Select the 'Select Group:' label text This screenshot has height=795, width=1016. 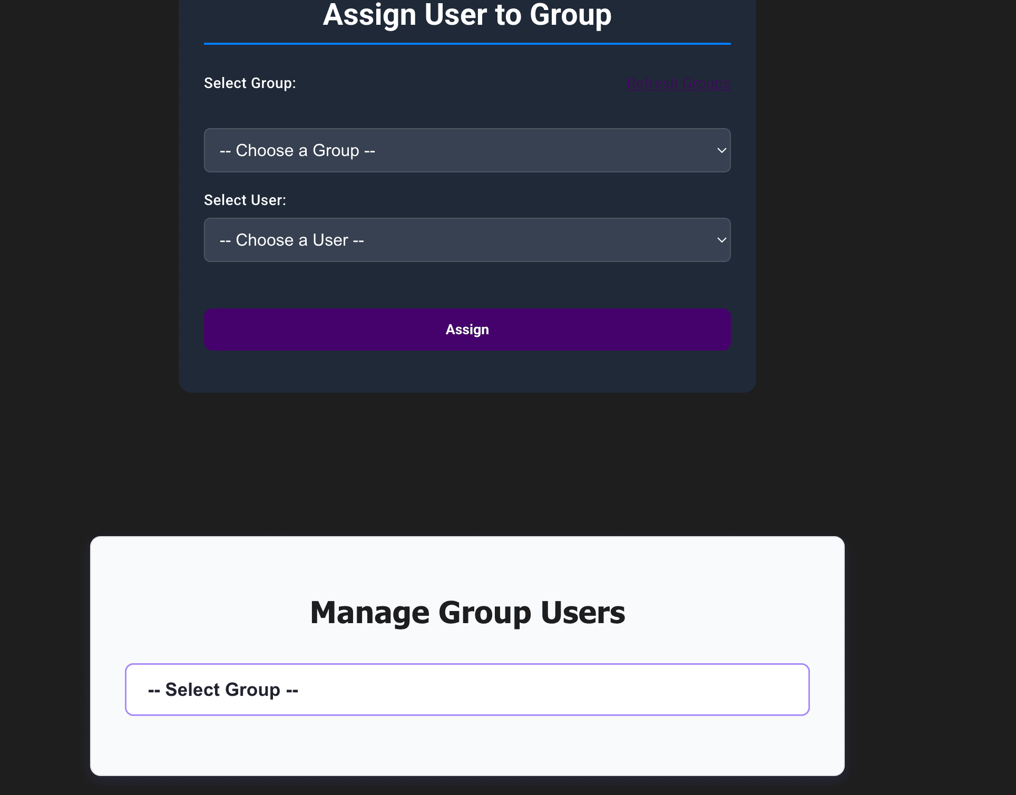(x=250, y=83)
